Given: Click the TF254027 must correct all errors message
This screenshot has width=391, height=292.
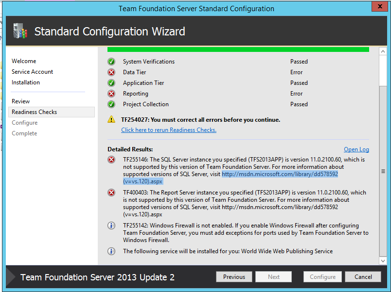Looking at the screenshot, I should (200, 120).
